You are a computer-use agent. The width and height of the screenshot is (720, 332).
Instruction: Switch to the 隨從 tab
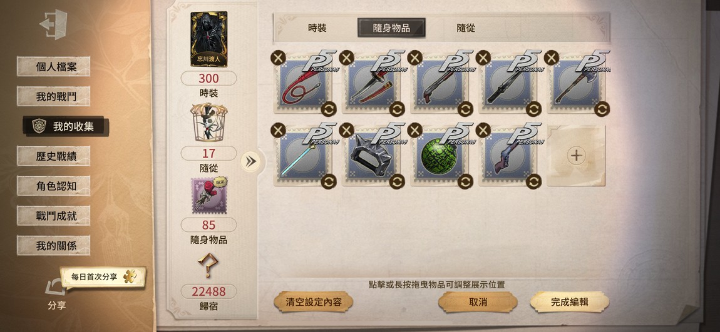(x=466, y=28)
